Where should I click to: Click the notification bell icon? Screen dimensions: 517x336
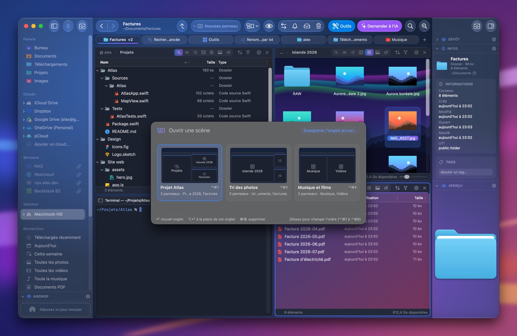click(x=295, y=26)
